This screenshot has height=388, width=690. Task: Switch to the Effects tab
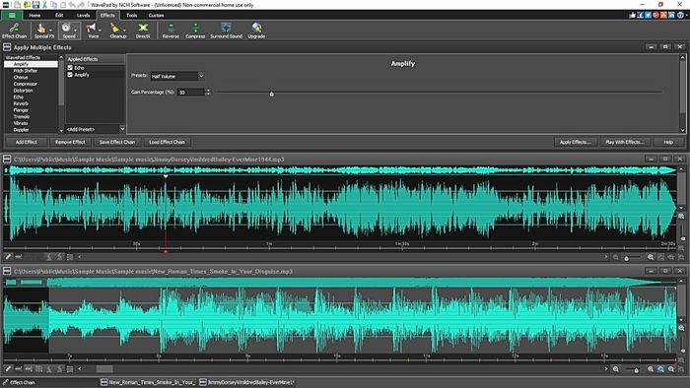point(107,15)
